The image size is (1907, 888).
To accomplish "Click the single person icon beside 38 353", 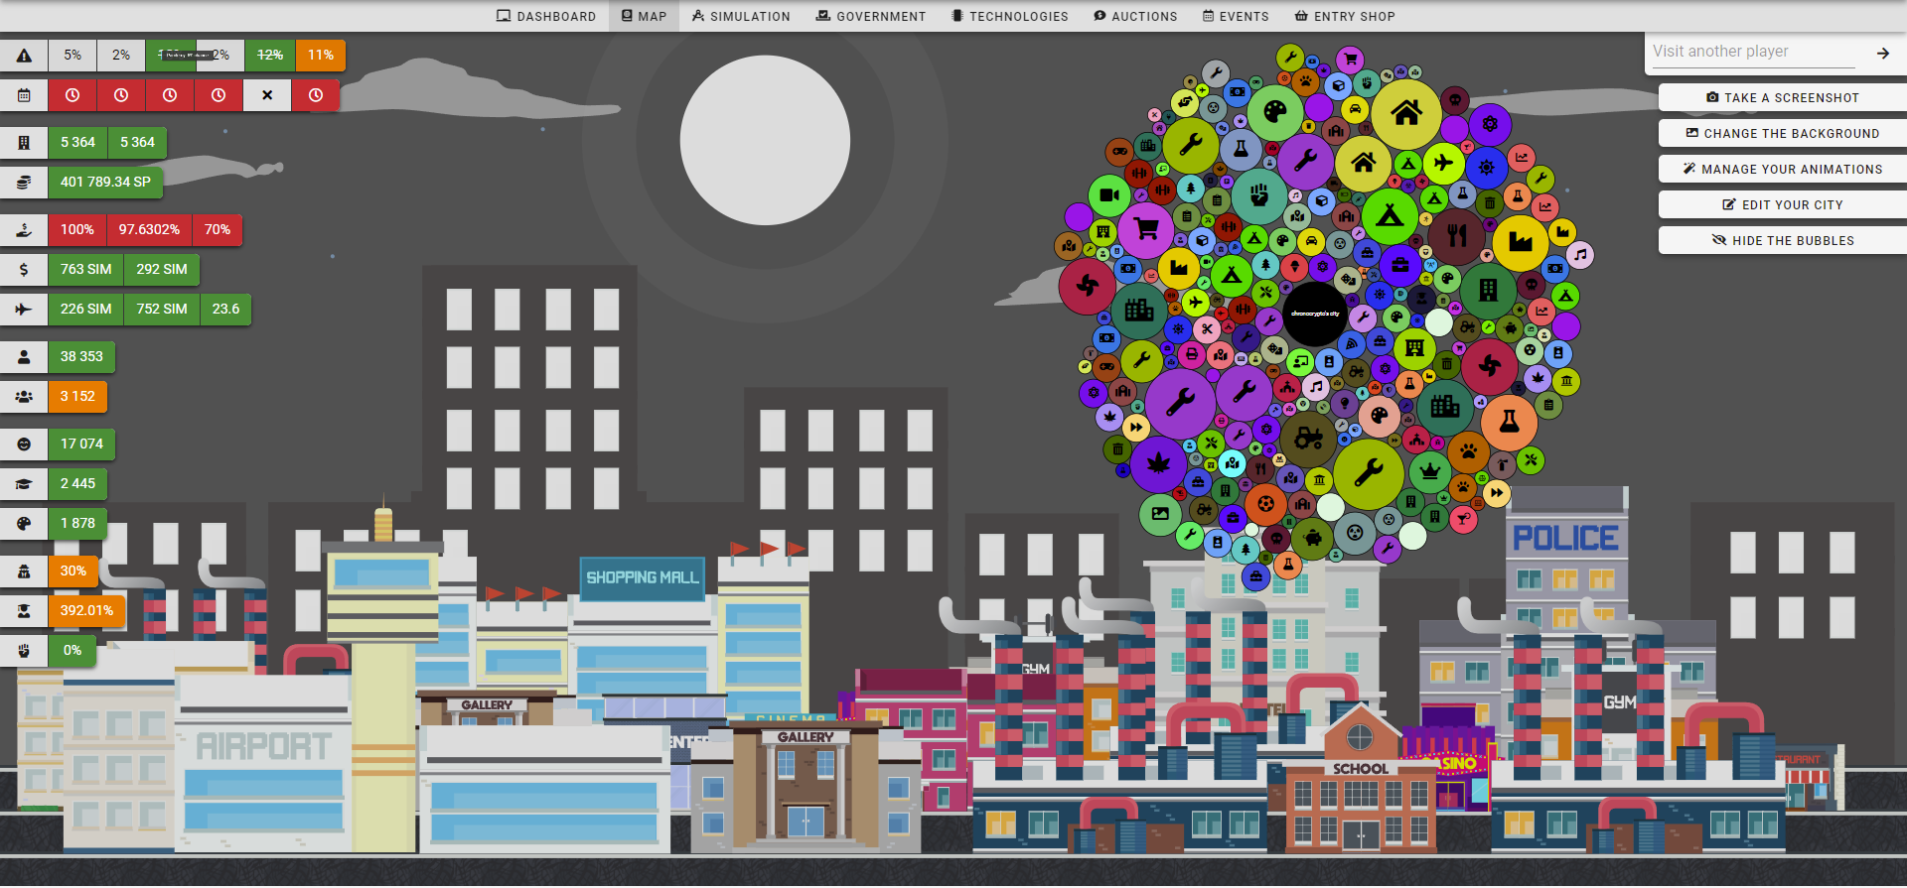I will click(24, 357).
